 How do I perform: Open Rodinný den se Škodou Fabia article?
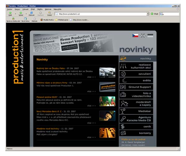pos(51,68)
